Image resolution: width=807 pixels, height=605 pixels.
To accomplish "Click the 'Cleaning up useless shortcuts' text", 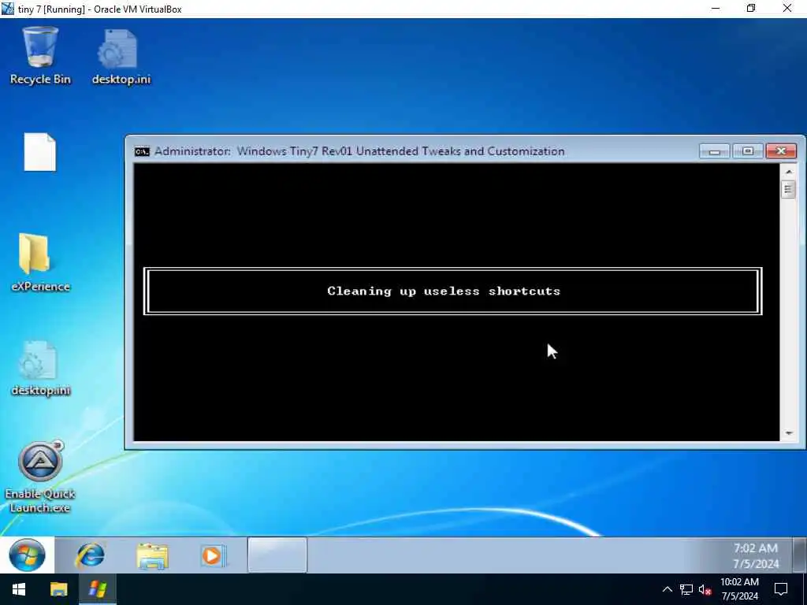I will tap(444, 291).
